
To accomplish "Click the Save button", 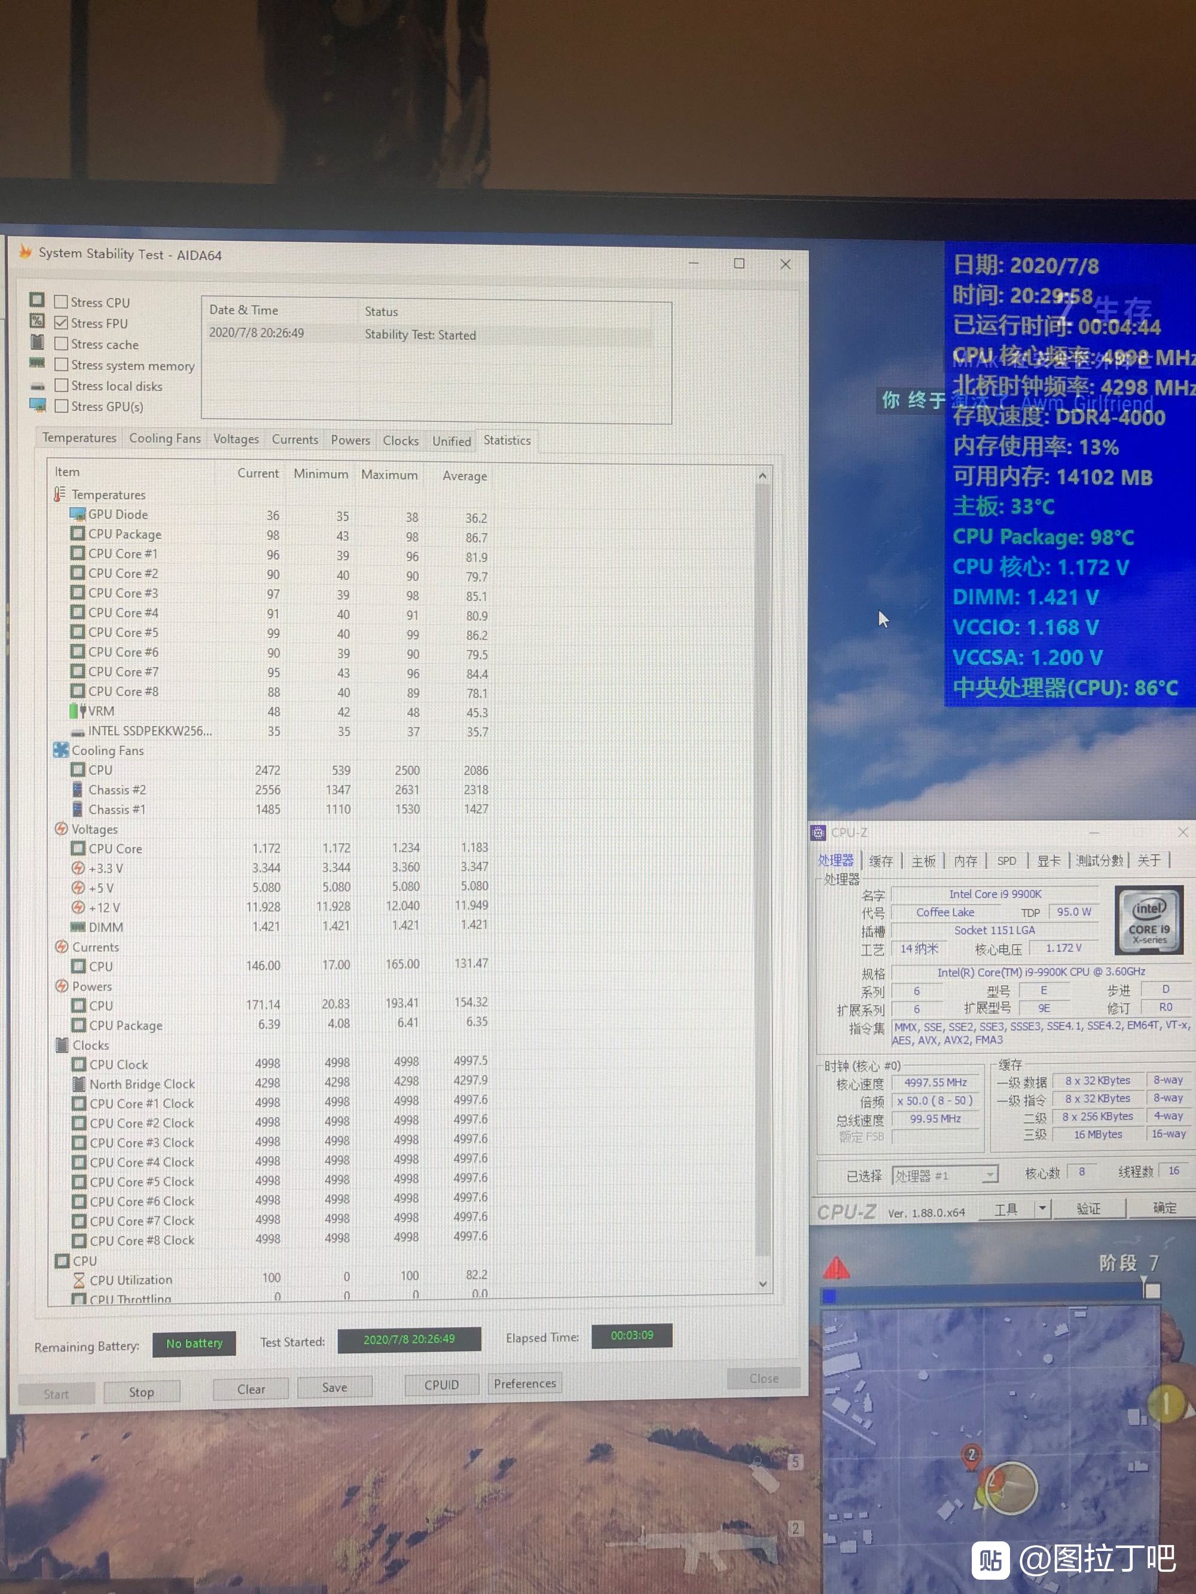I will tap(334, 1387).
